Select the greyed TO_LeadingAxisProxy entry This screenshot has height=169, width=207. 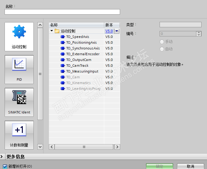83,89
